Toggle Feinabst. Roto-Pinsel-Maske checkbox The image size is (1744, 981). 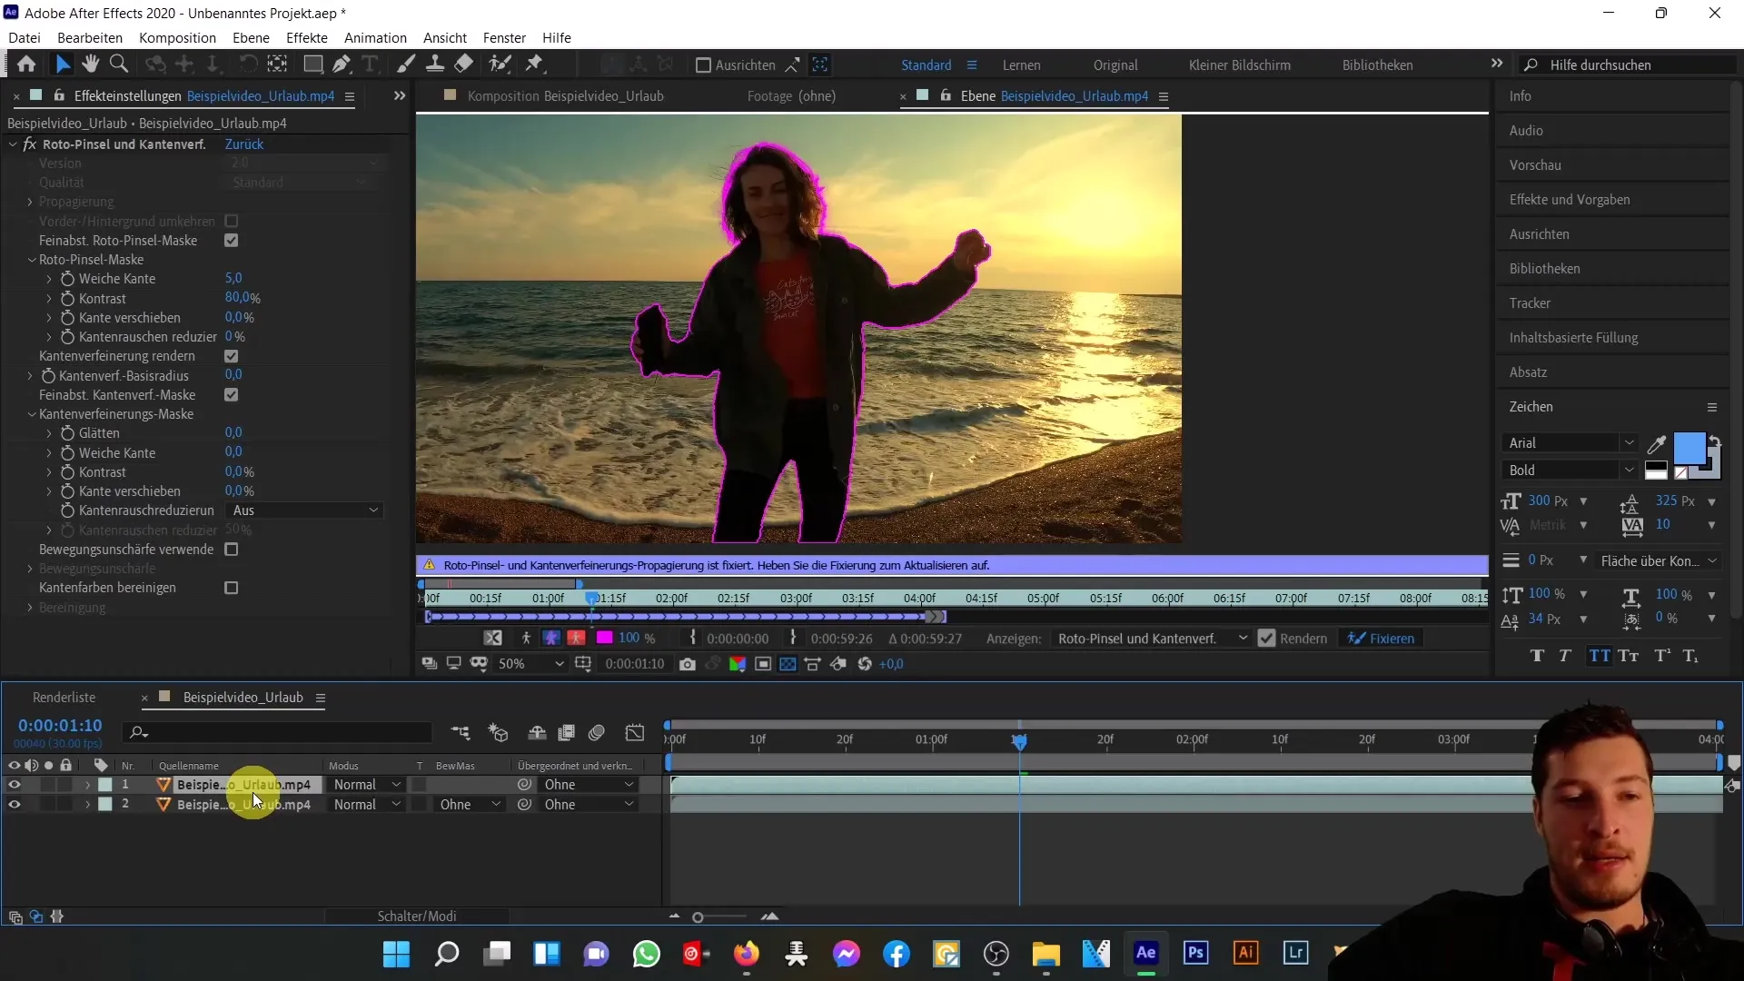tap(232, 241)
